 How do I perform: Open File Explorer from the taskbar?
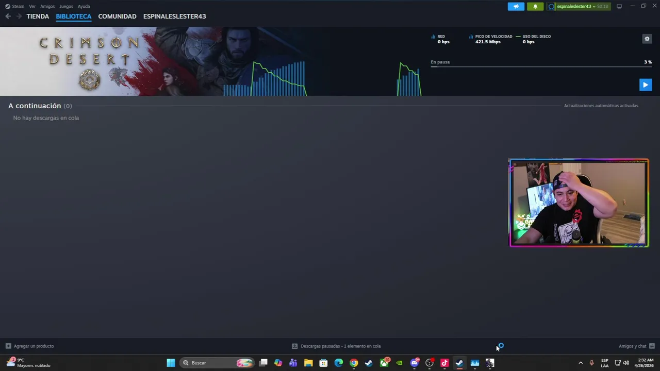pyautogui.click(x=308, y=363)
